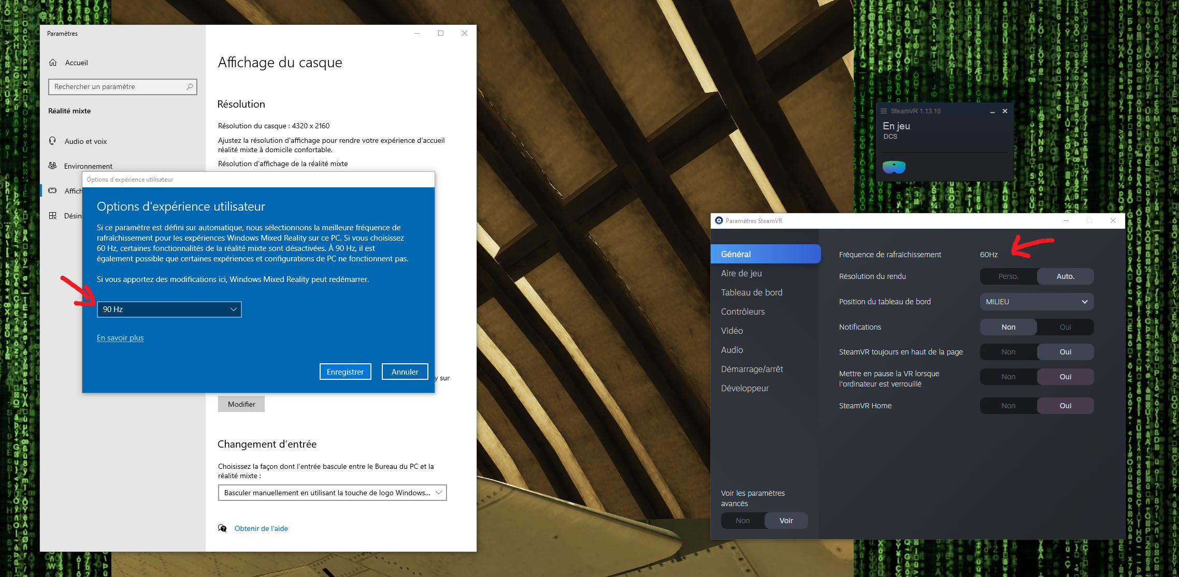The width and height of the screenshot is (1179, 577).
Task: Open the SteamVR hamburger menu icon
Action: [x=884, y=111]
